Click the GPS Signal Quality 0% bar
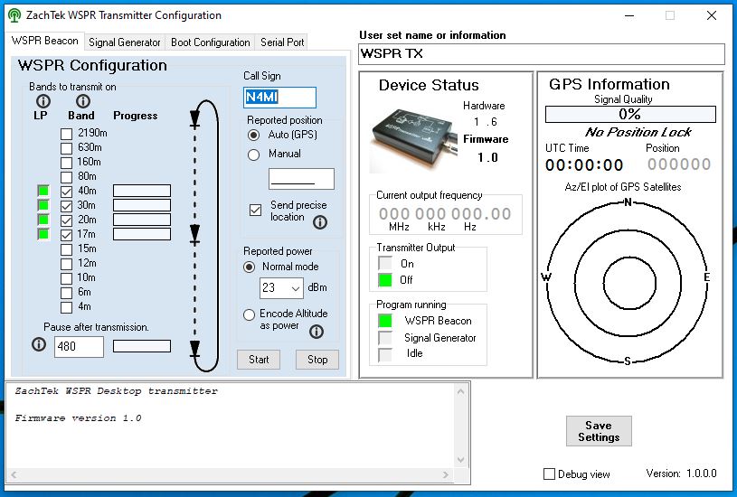The image size is (737, 497). (x=630, y=114)
